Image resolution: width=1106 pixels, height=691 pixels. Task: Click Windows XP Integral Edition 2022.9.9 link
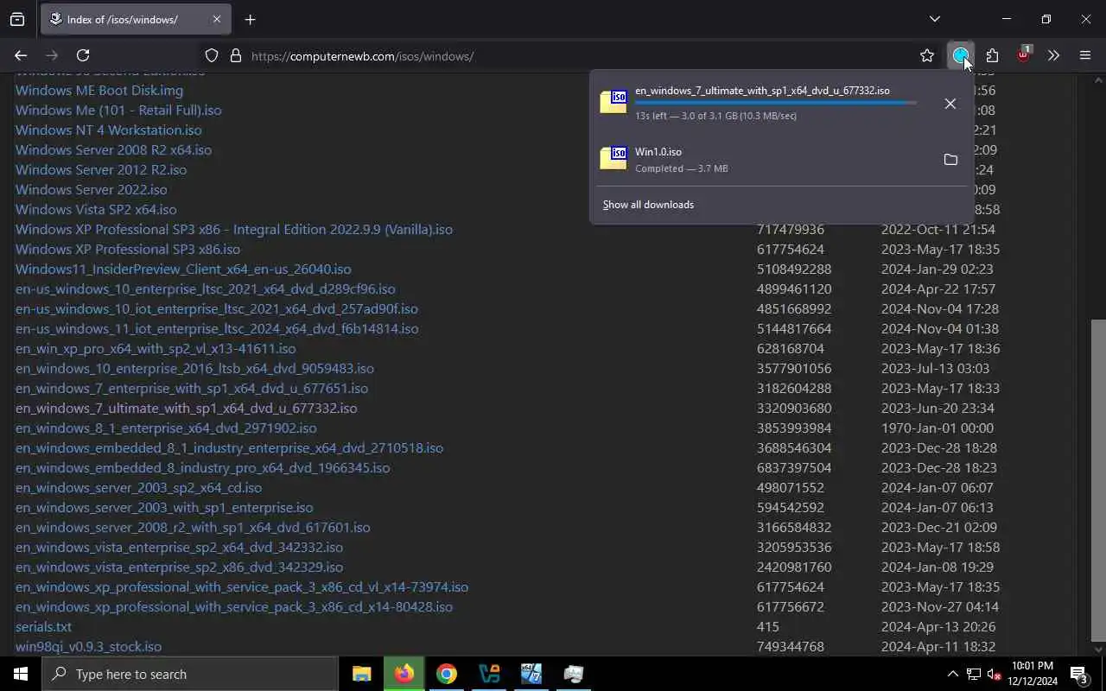(x=234, y=229)
